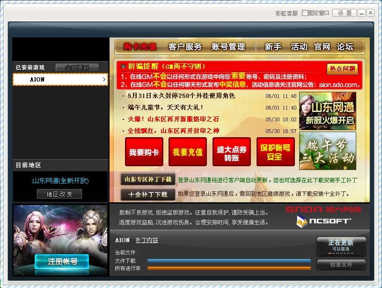Click 十全补丁下载 patch button
Image resolution: width=382 pixels, height=288 pixels.
tap(148, 194)
